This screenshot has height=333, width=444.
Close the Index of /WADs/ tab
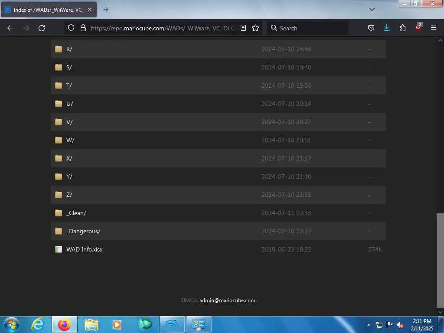(89, 10)
